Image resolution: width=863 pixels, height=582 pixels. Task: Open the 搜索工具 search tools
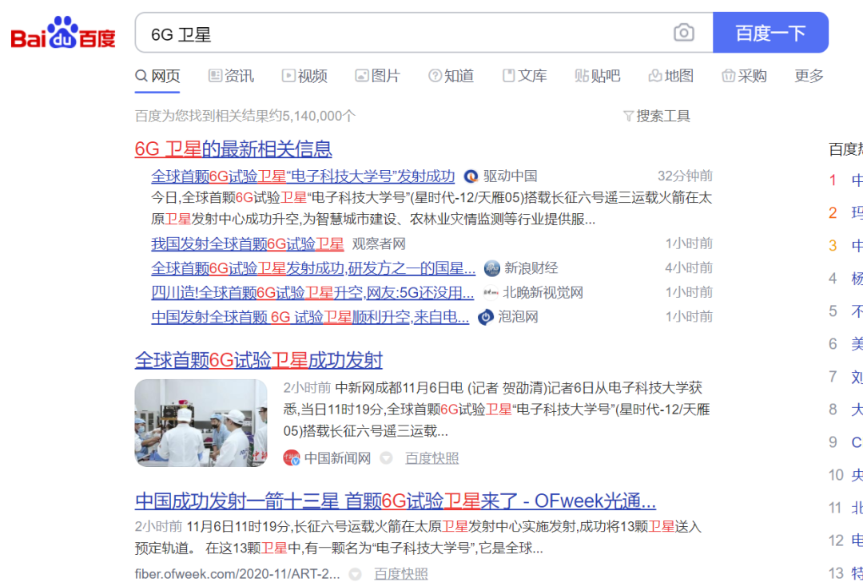point(657,116)
